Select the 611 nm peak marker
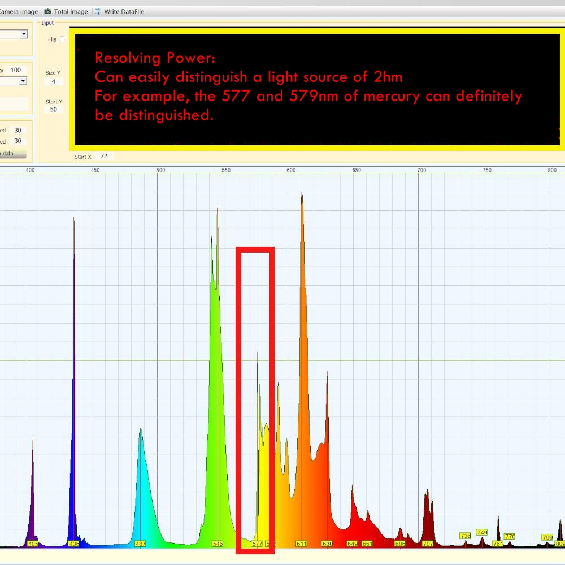Screen dimensions: 565x565 click(x=301, y=544)
